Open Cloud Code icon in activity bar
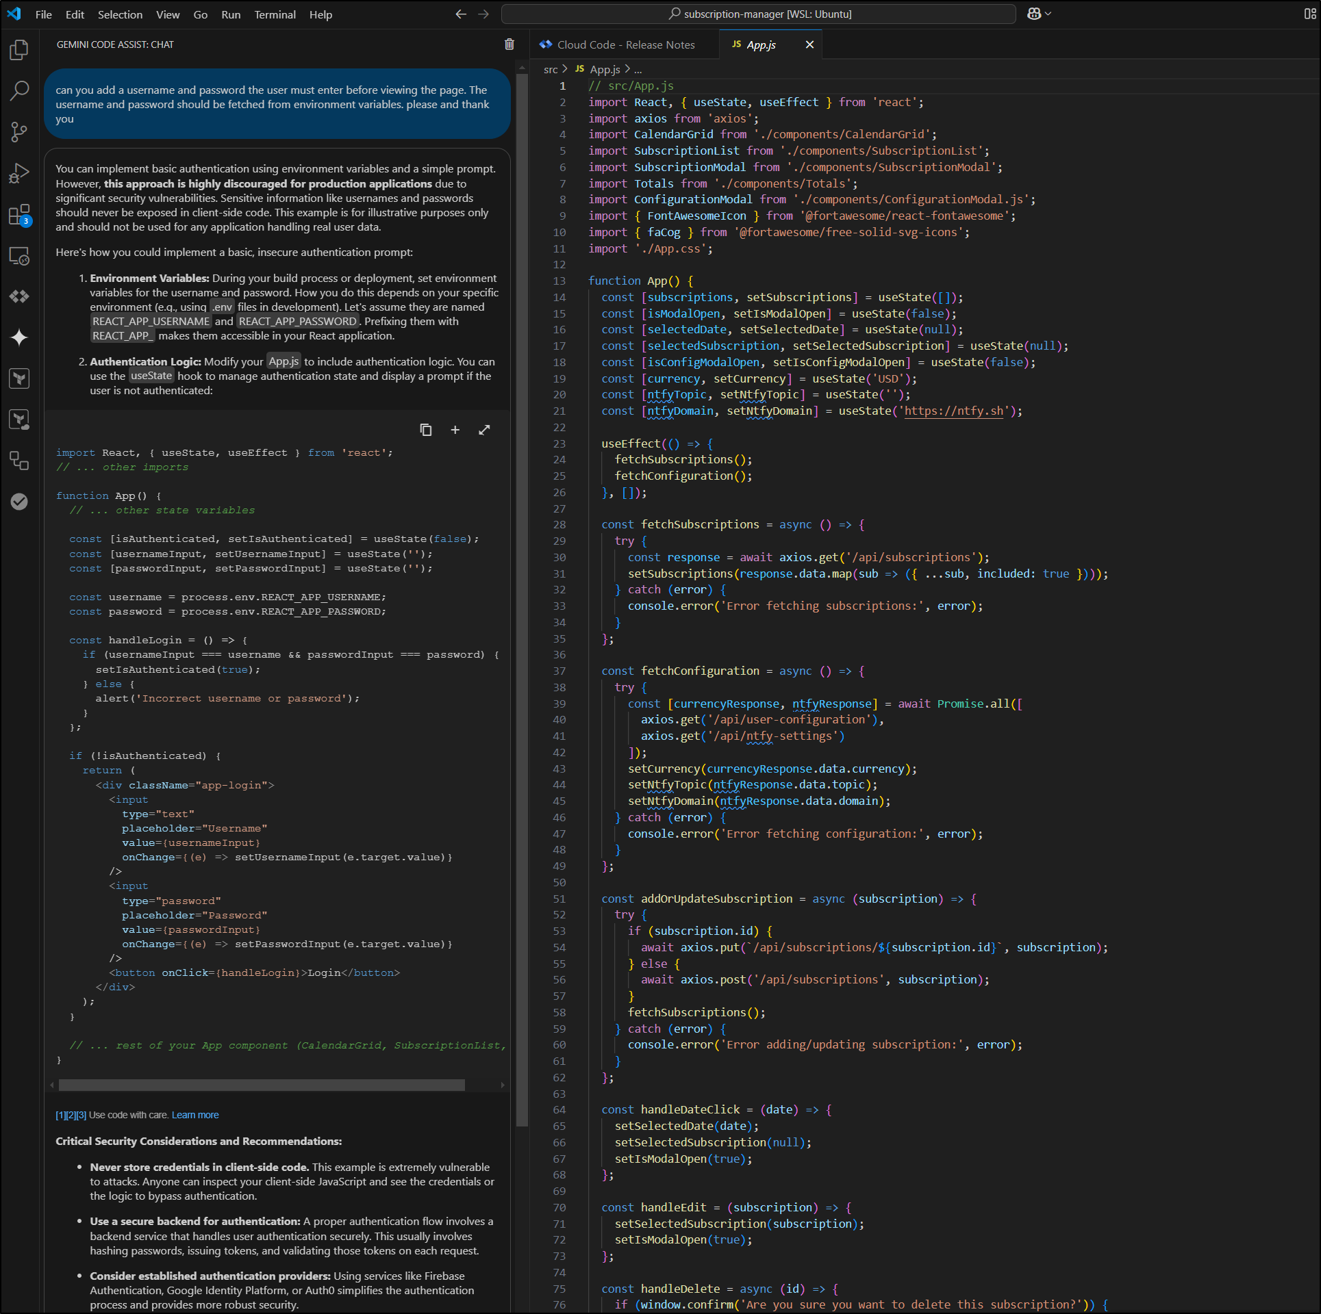The image size is (1321, 1314). (19, 296)
